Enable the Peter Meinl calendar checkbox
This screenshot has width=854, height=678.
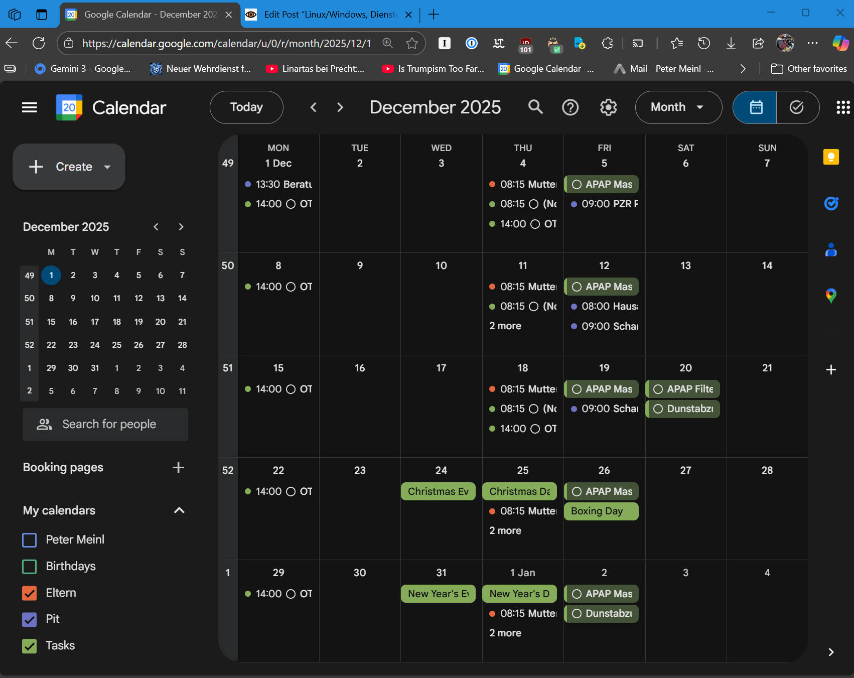(x=30, y=540)
